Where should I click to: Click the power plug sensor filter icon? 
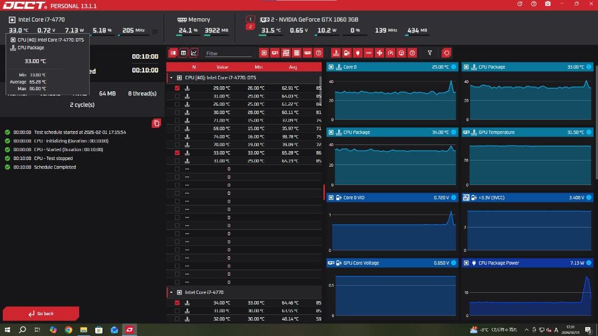[x=358, y=53]
